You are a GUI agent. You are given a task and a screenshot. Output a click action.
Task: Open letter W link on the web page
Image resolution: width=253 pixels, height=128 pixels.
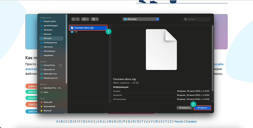click(x=156, y=122)
